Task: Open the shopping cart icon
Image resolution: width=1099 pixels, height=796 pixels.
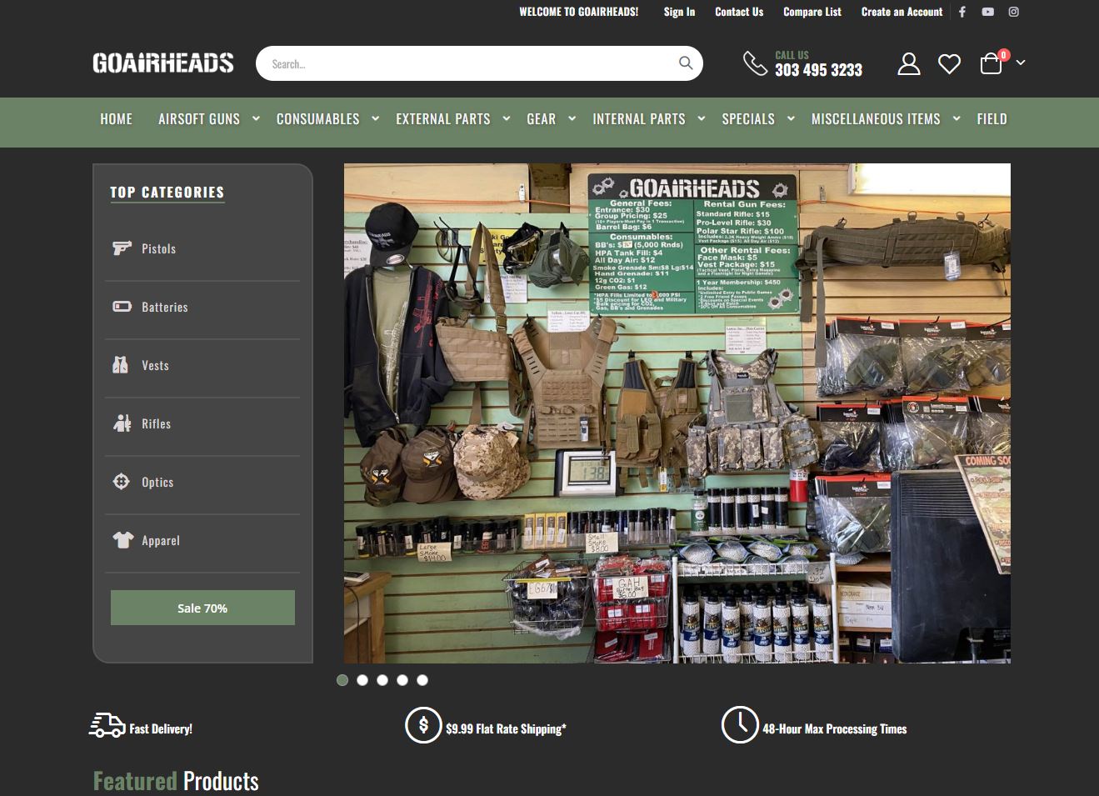Action: [x=990, y=62]
